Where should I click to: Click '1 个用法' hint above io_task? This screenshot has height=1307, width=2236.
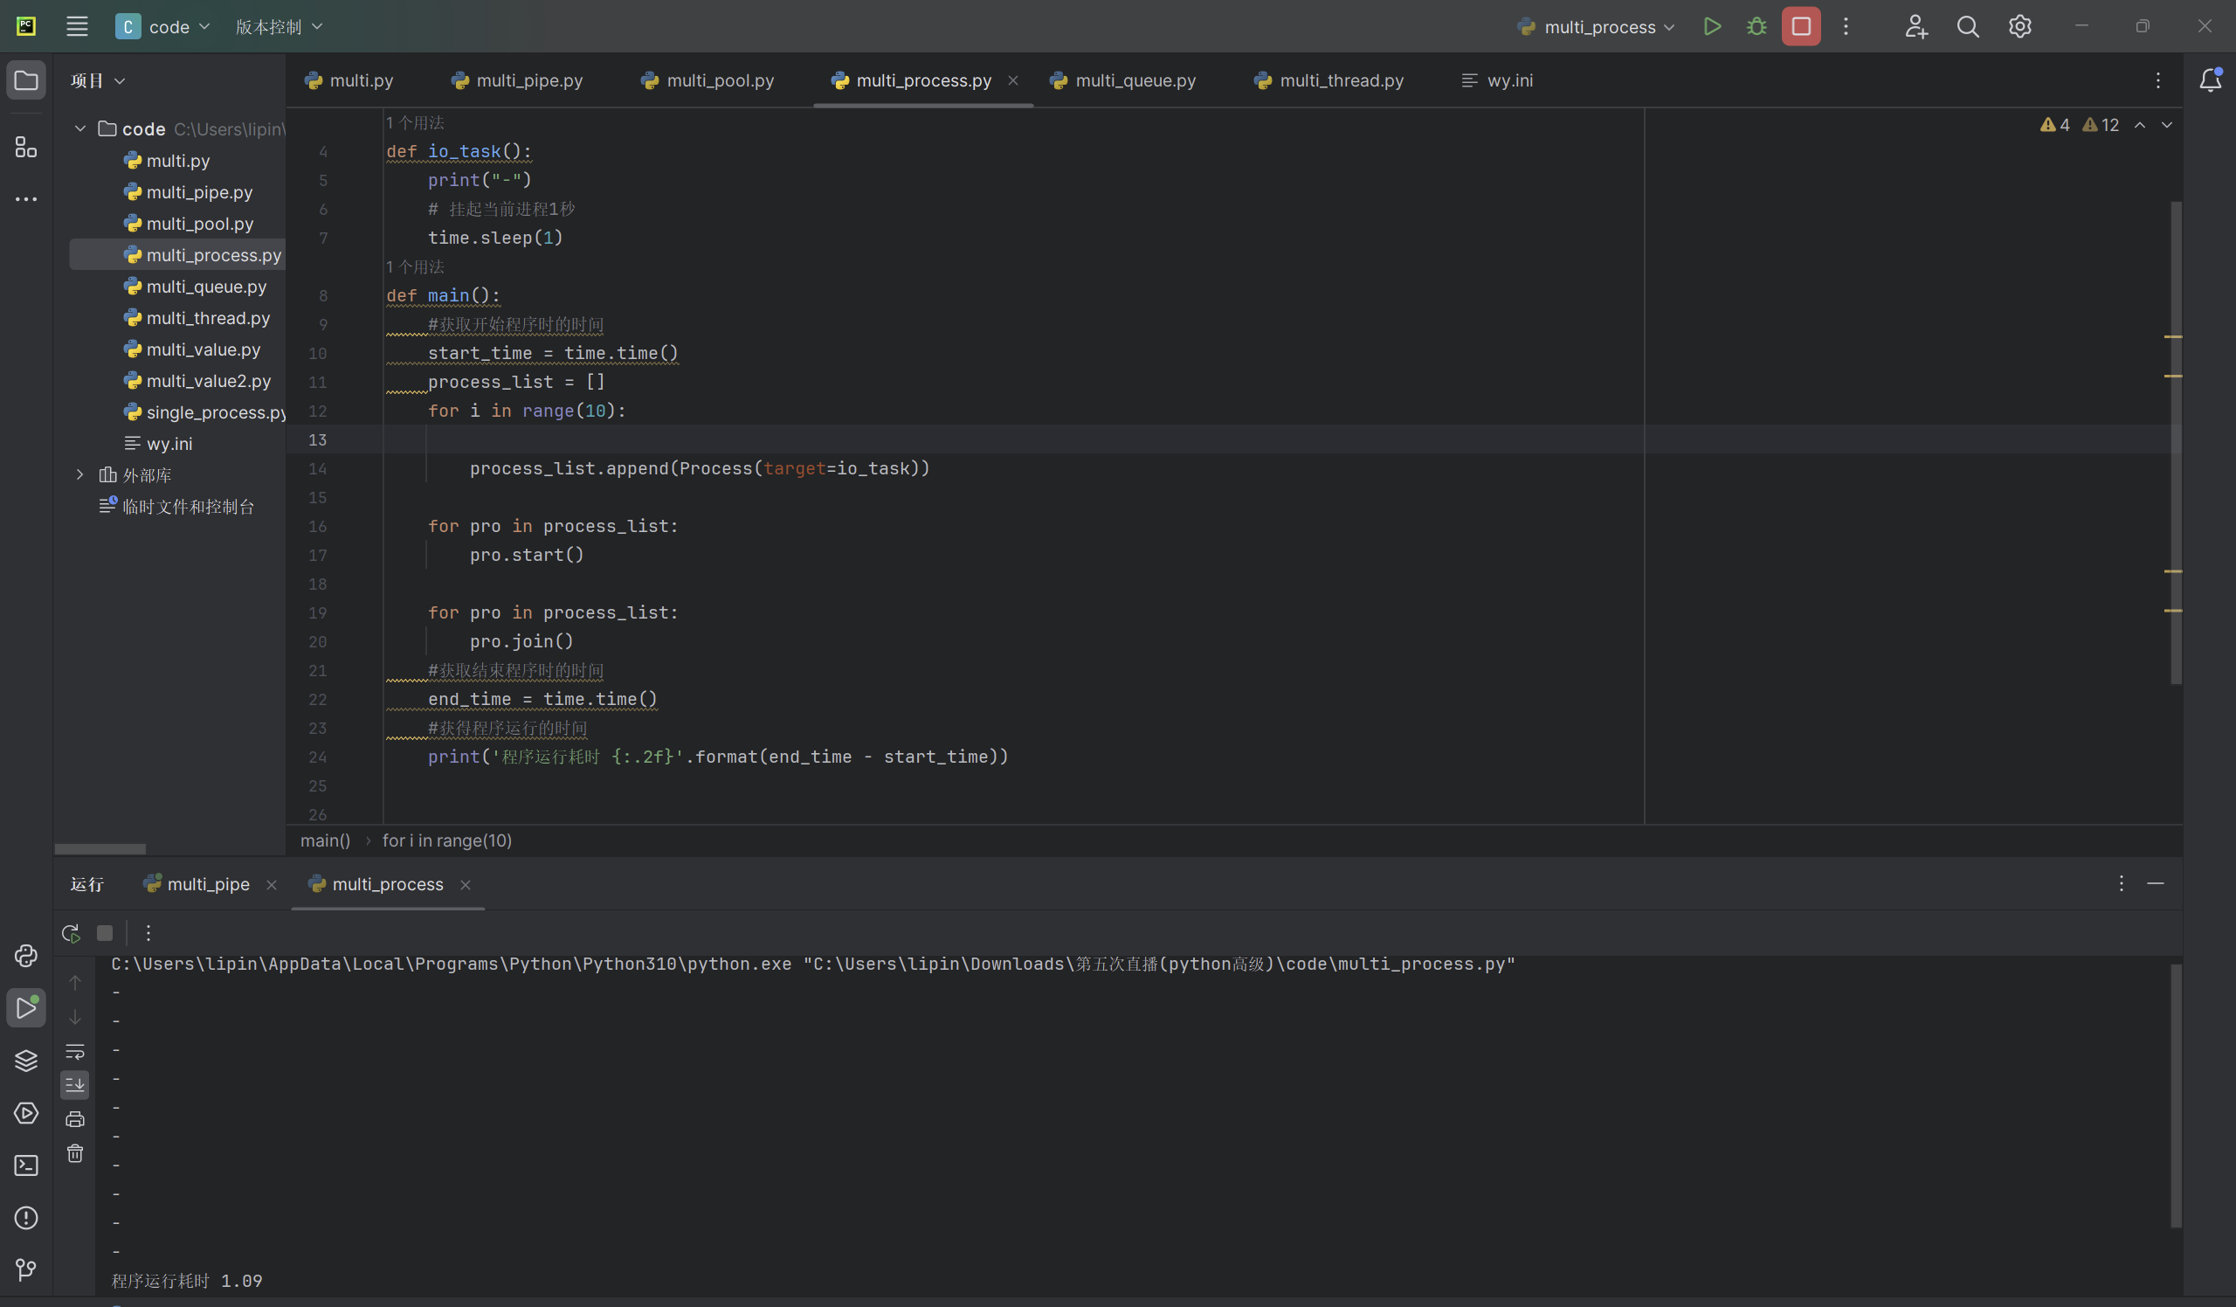click(415, 122)
